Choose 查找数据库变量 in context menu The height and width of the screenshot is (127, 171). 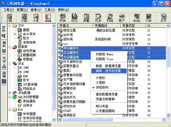coord(109,94)
